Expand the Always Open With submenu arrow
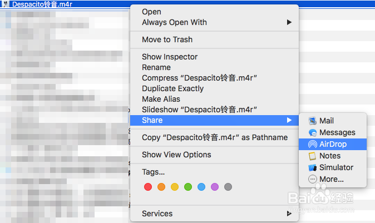Viewport: 375px width, 223px height. pos(289,22)
